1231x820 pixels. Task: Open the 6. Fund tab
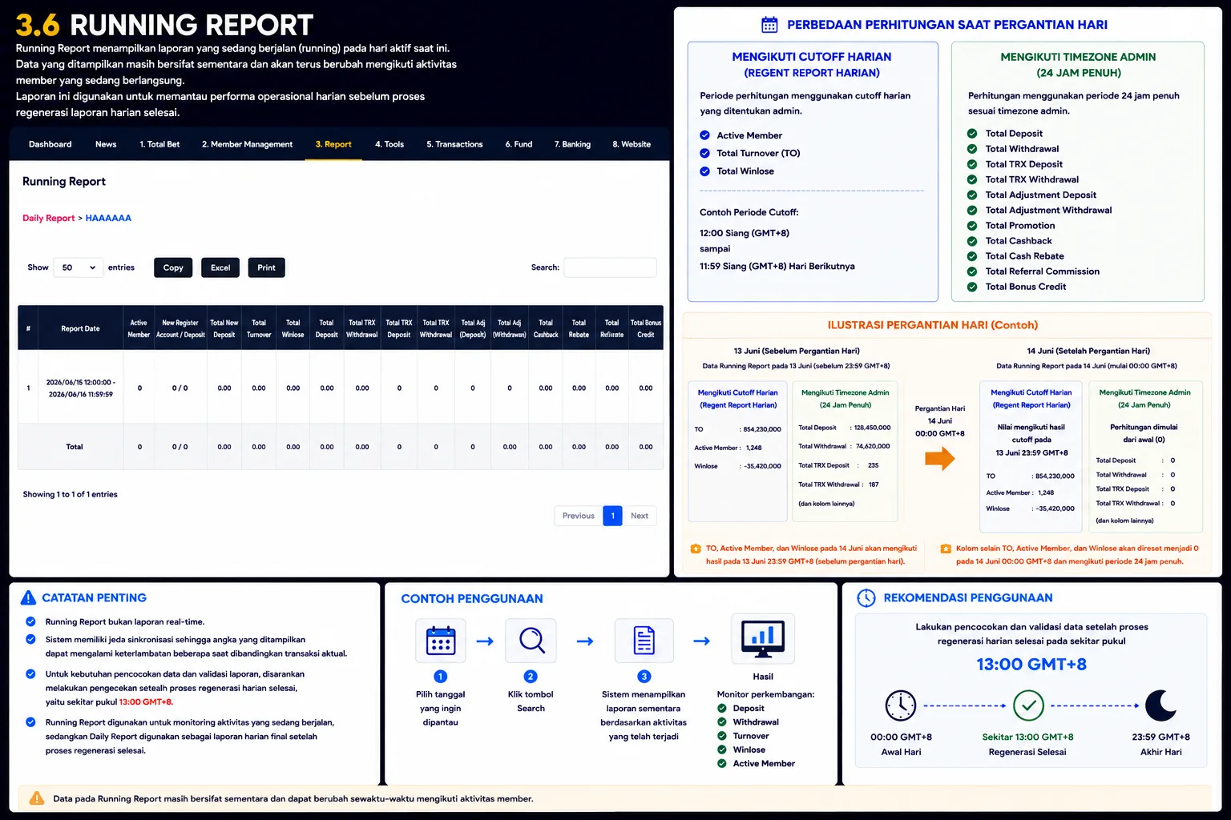pos(519,144)
